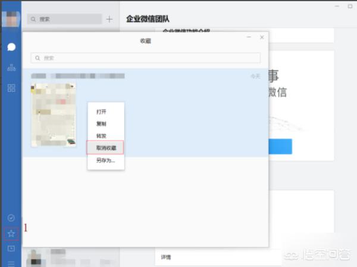Close the 收藏 favorites window
This screenshot has height=267, width=357.
click(x=261, y=37)
